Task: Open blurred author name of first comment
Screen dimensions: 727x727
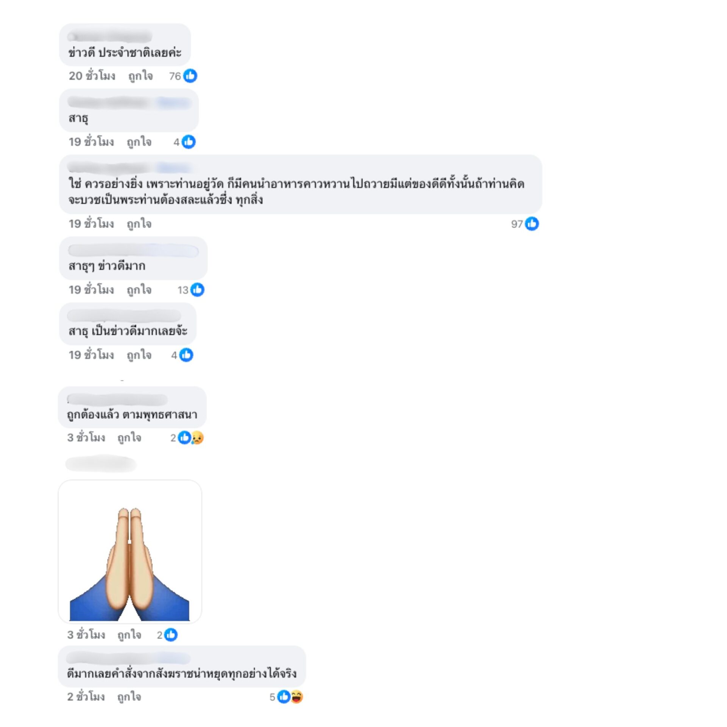Action: (110, 37)
